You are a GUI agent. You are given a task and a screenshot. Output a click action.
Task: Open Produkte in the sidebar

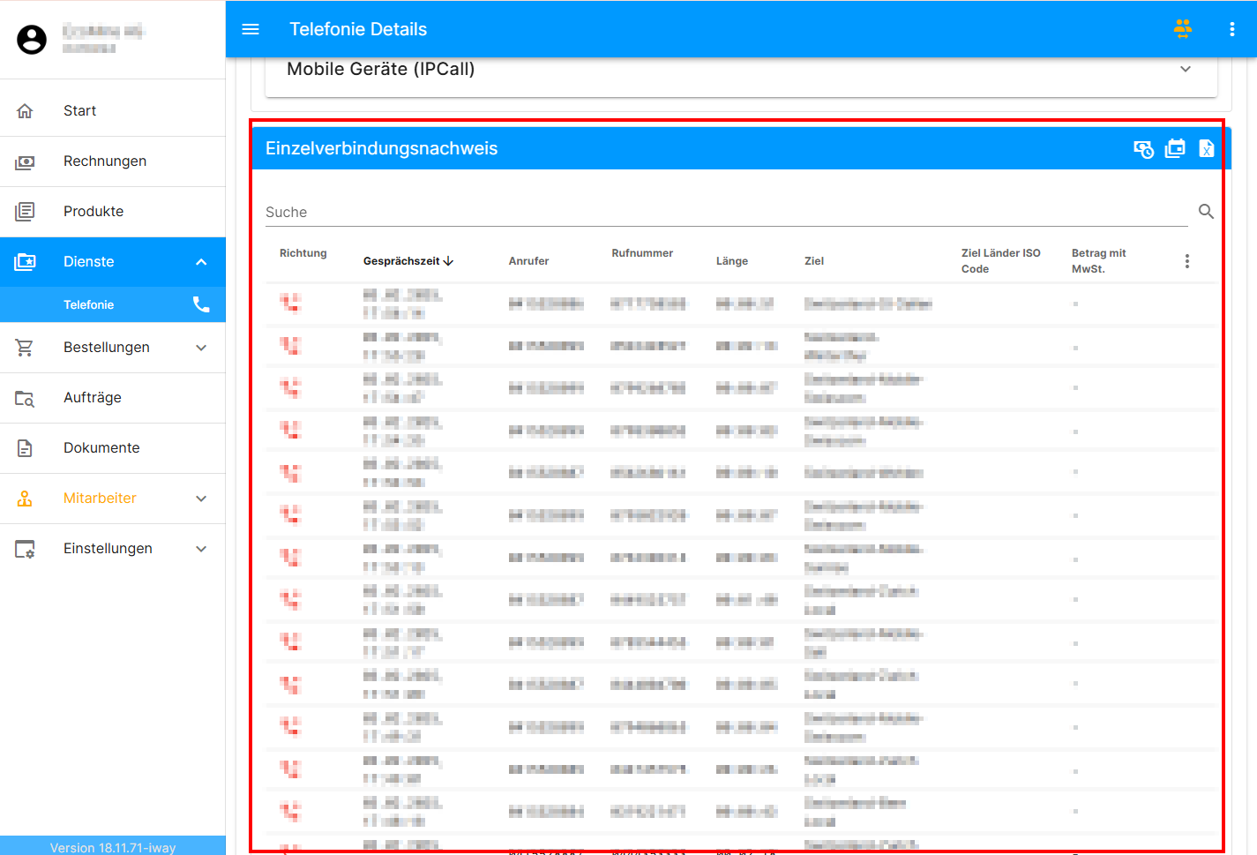(113, 212)
